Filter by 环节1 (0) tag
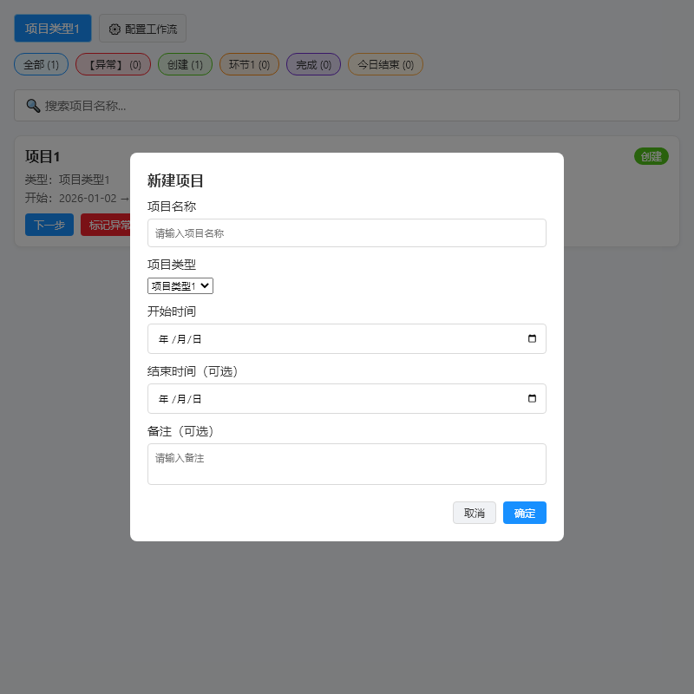Viewport: 694px width, 694px height. 249,64
